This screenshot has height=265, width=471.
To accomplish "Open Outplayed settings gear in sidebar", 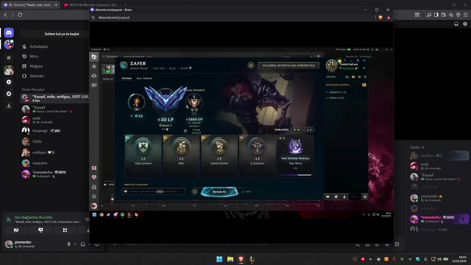I will 94,197.
